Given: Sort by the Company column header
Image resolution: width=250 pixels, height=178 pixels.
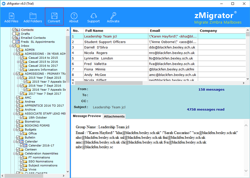Looking at the screenshot, I should (222, 31).
